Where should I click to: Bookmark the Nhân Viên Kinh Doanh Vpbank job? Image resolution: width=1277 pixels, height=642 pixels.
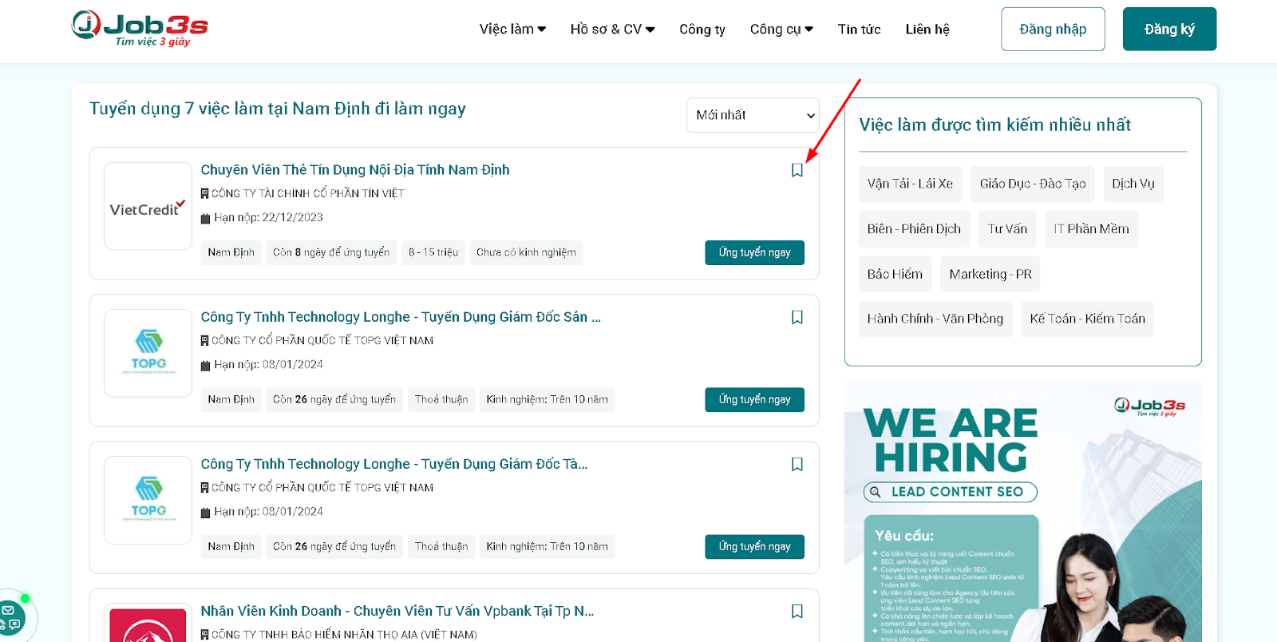[797, 611]
